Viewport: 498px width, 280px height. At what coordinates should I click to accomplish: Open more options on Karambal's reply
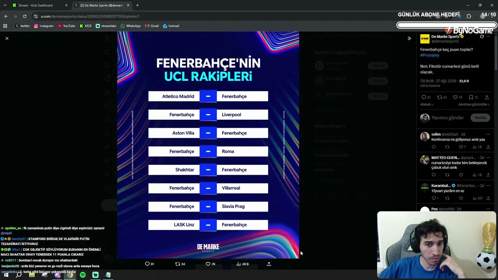(488, 185)
